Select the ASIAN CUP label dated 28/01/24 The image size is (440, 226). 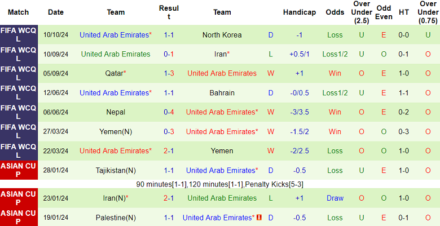[x=19, y=170]
